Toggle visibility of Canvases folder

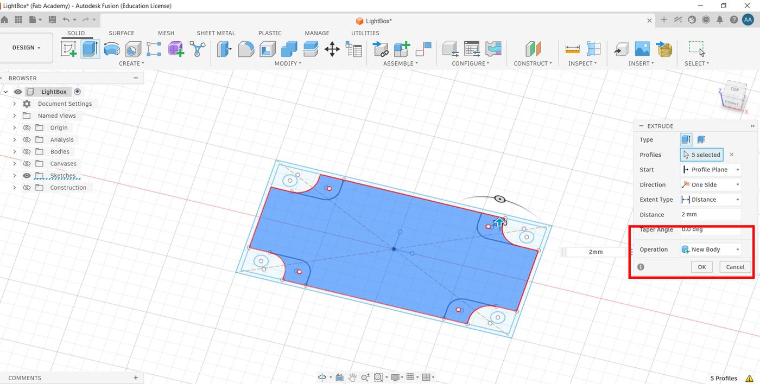click(27, 164)
